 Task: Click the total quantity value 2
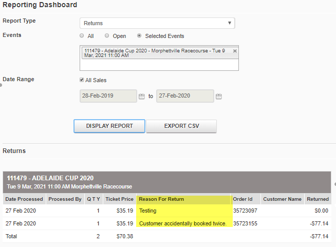[98, 236]
